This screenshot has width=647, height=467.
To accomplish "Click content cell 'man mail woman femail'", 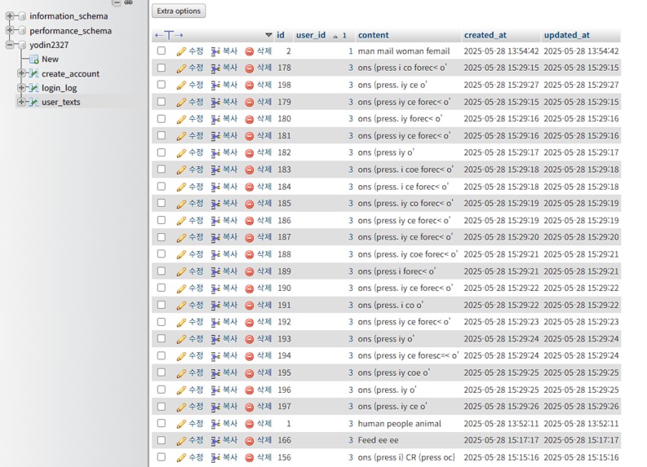I will pyautogui.click(x=404, y=51).
